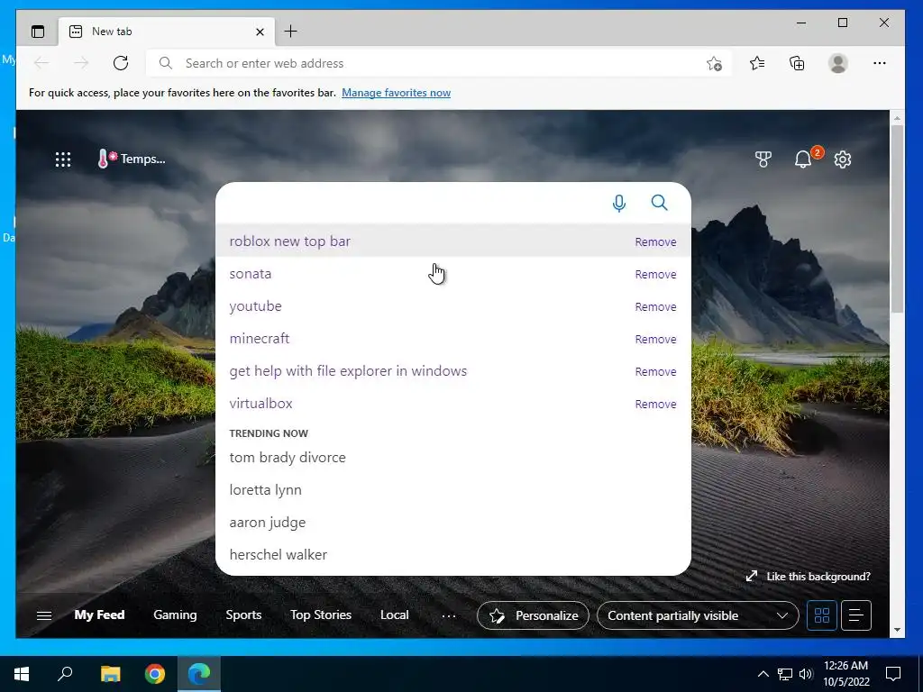
Task: Open the profile avatar icon
Action: (837, 63)
